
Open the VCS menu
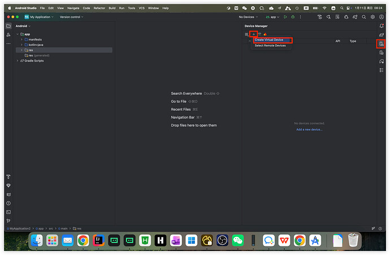click(141, 8)
